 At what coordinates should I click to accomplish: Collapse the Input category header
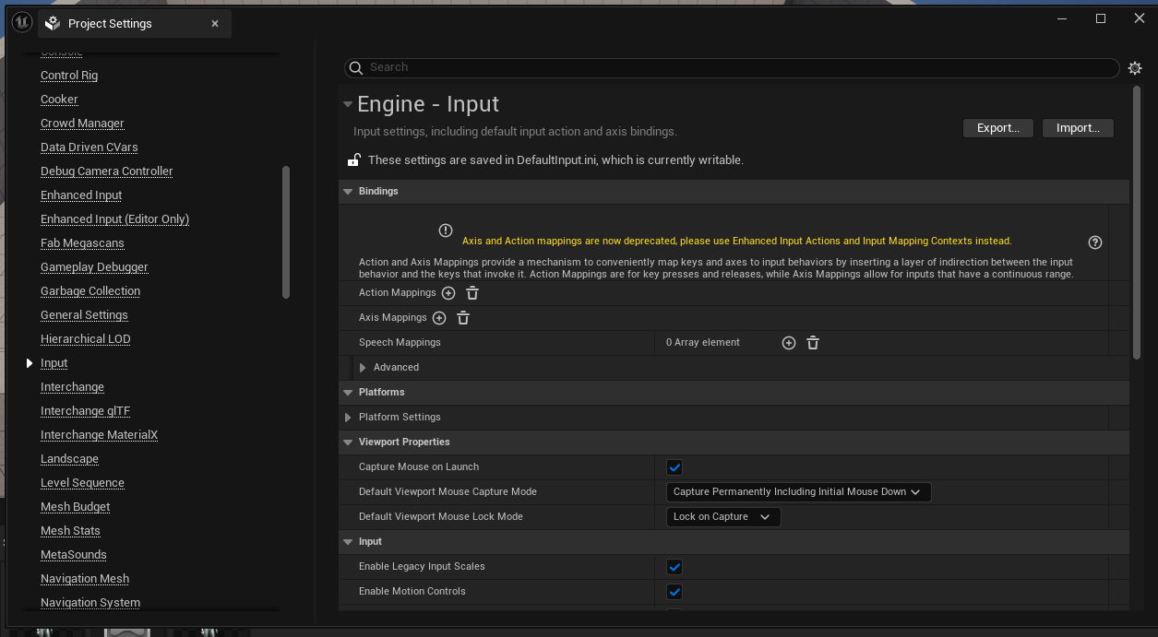click(x=348, y=542)
